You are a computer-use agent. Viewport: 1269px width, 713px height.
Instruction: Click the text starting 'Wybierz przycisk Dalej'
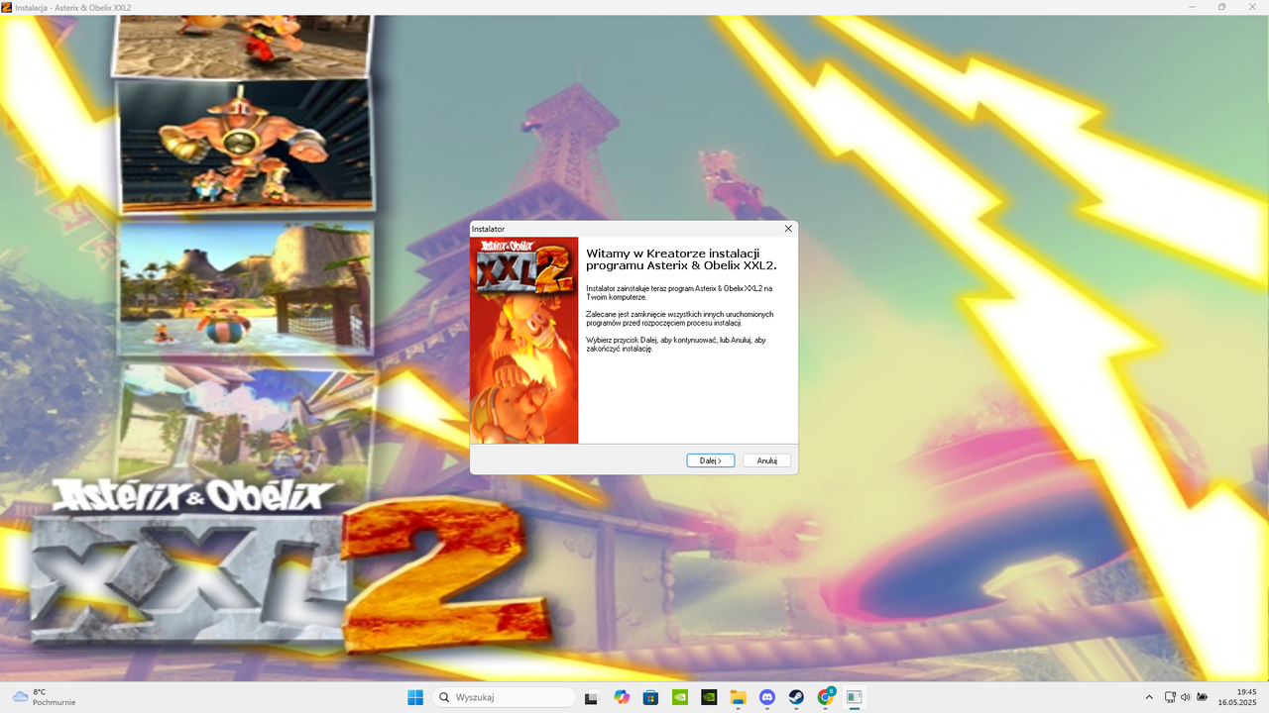tap(676, 345)
